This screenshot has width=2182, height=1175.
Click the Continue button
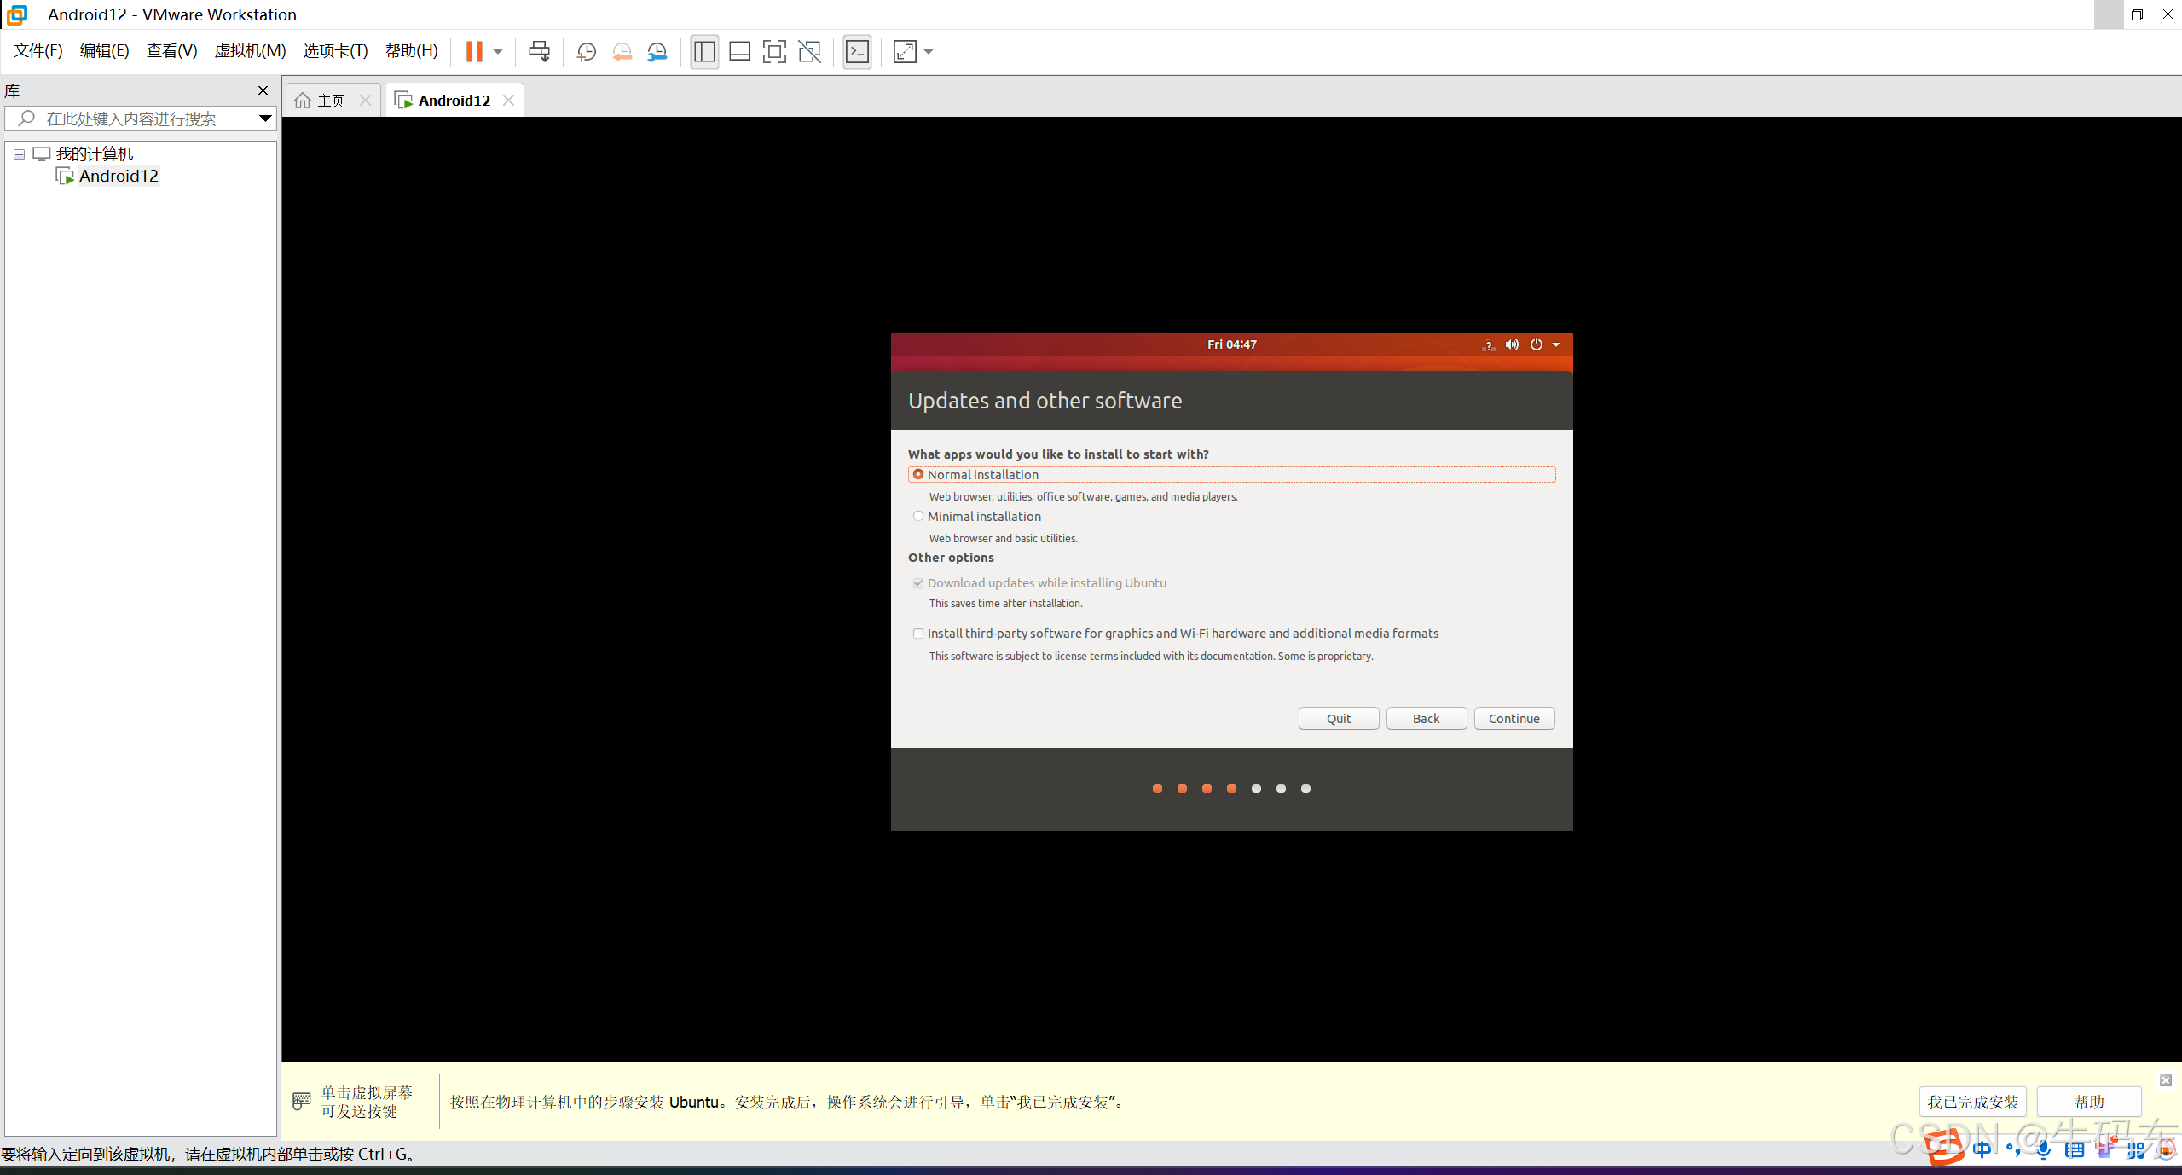1514,718
